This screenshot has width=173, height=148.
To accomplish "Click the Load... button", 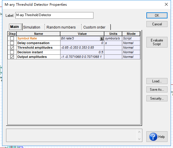I will click(157, 81).
